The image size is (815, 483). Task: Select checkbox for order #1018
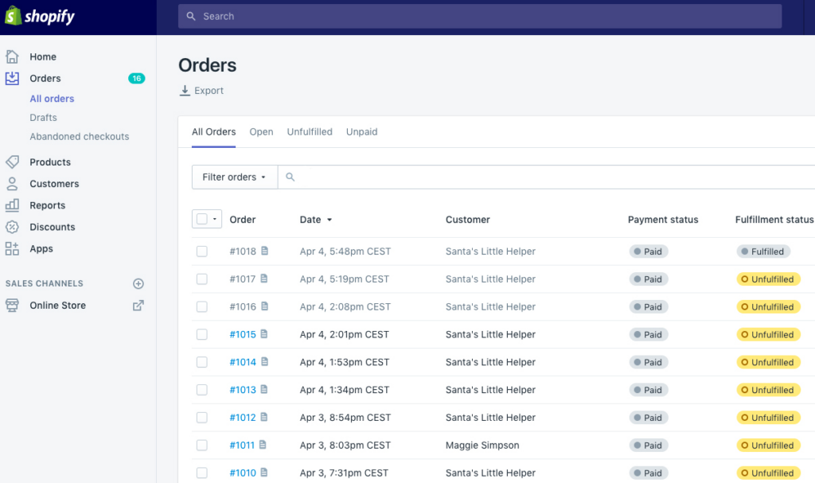201,251
